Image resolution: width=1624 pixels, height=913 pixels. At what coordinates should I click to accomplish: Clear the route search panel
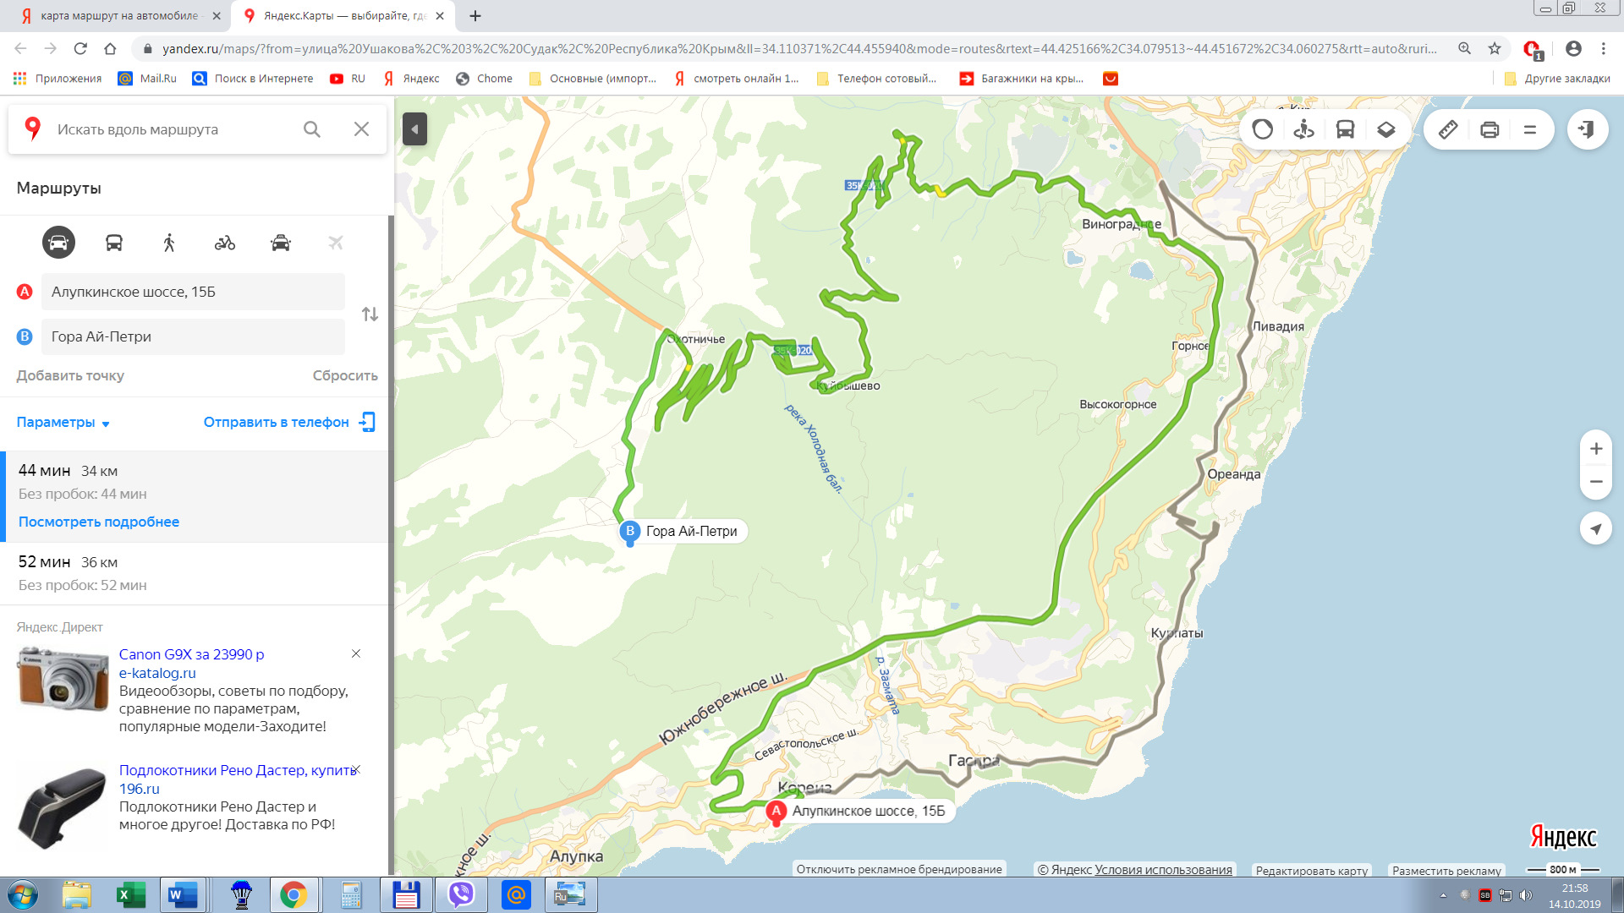click(361, 129)
